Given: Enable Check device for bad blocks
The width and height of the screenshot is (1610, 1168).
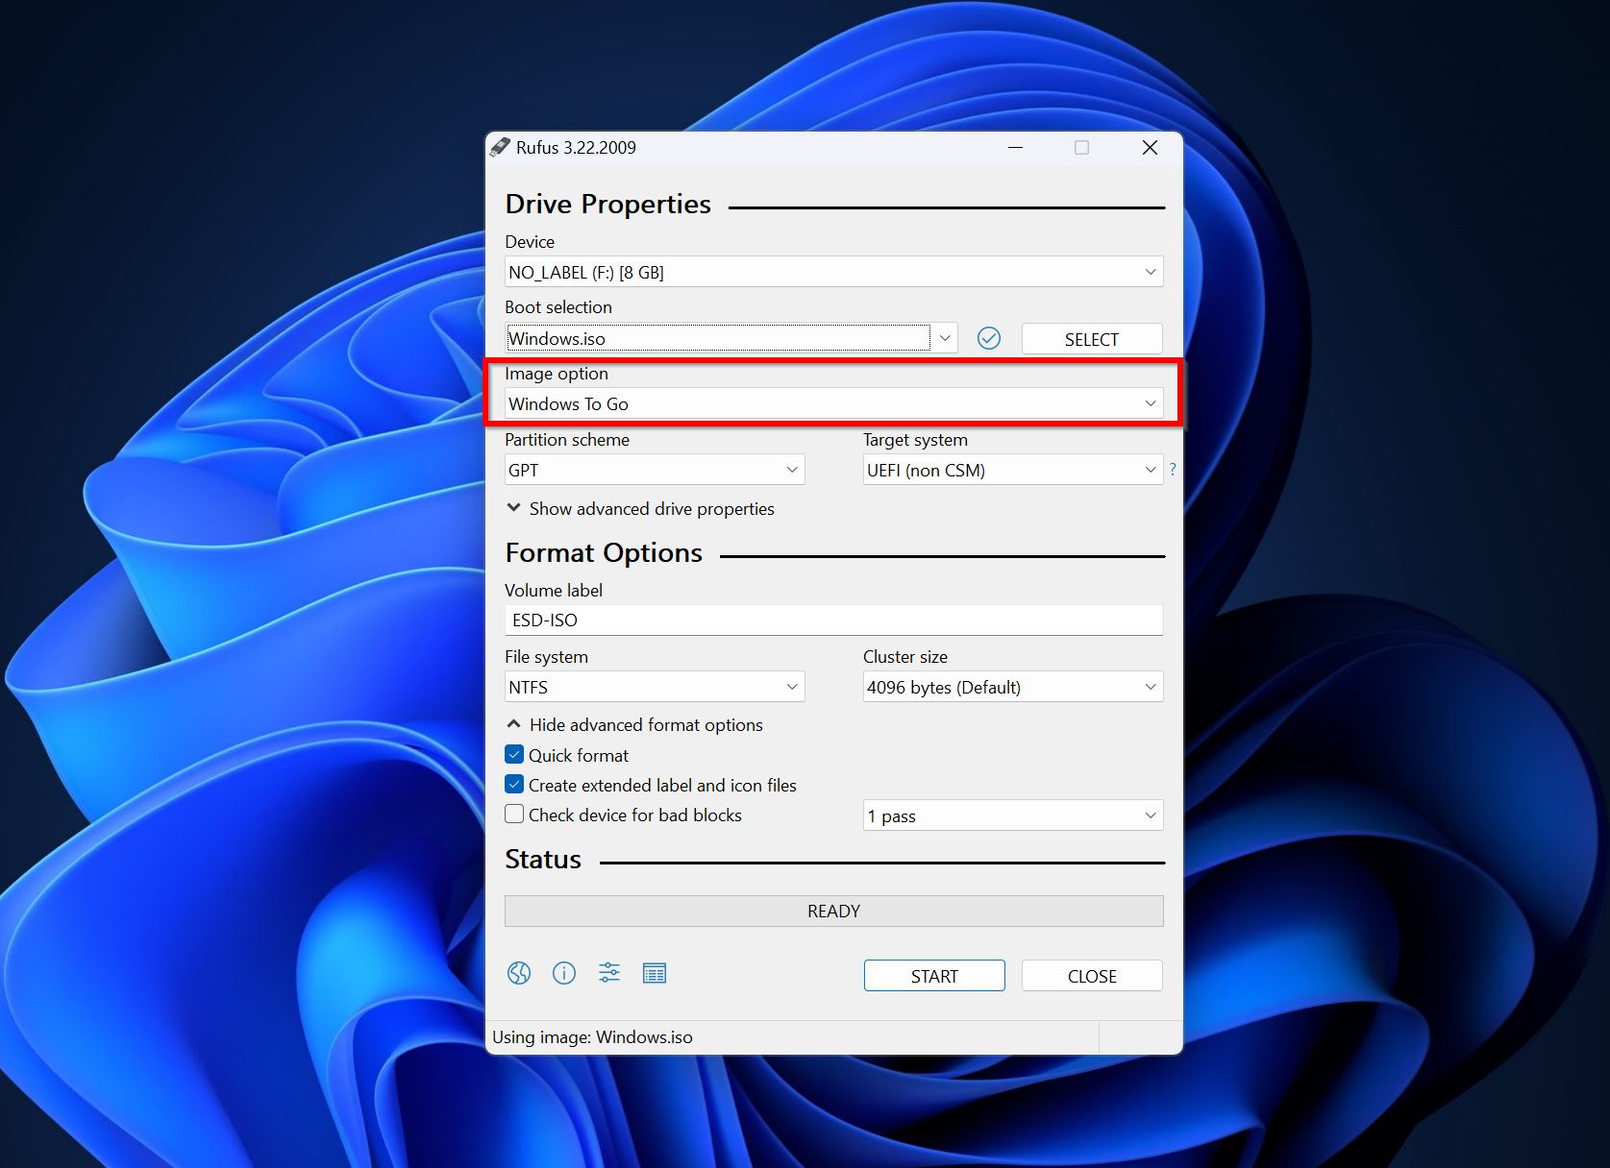Looking at the screenshot, I should coord(514,815).
